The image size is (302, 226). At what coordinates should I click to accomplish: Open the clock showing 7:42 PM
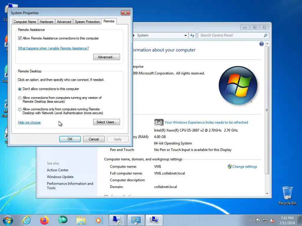coord(287,218)
